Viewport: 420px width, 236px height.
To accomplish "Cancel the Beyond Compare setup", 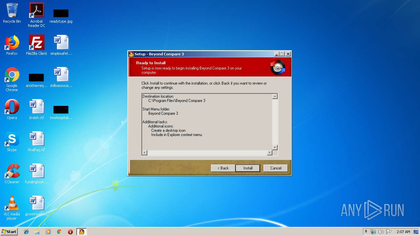I will 276,168.
